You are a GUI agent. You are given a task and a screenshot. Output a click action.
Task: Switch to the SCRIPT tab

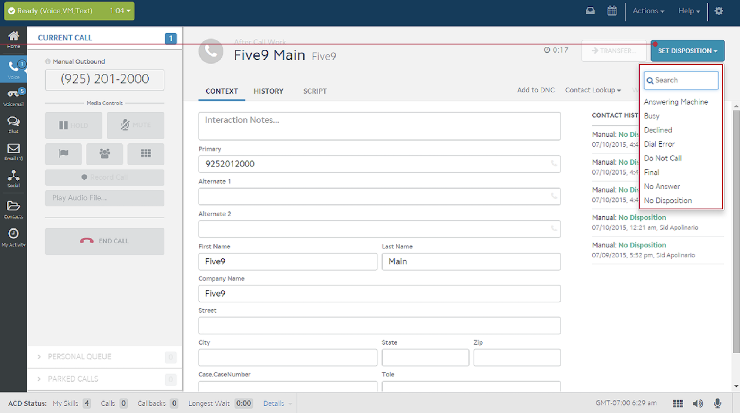pyautogui.click(x=314, y=91)
